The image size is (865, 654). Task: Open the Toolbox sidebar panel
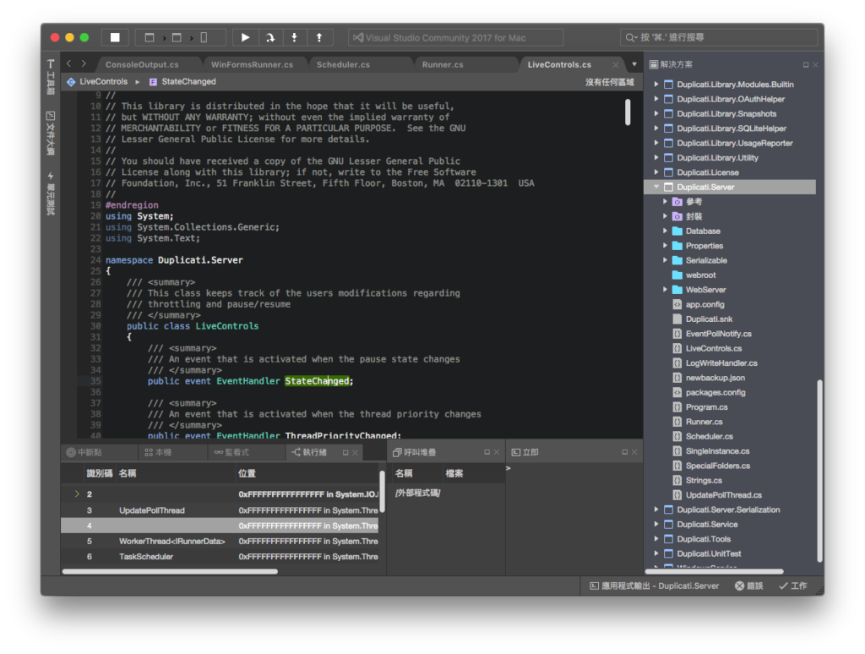point(50,77)
